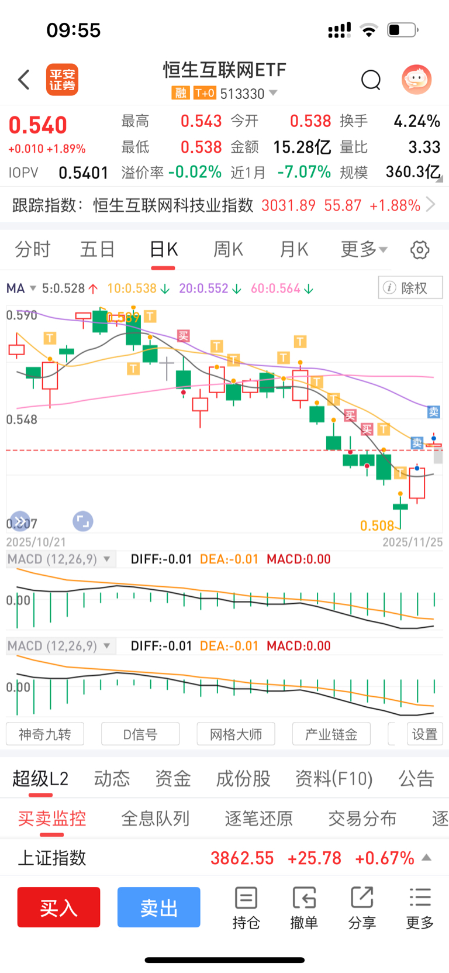Open the 资料(F10) tab

(x=334, y=779)
